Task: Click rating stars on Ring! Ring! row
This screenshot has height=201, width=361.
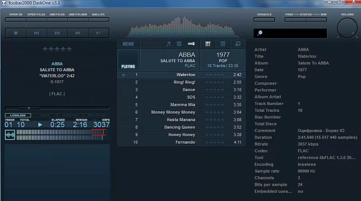Action: coord(214,82)
